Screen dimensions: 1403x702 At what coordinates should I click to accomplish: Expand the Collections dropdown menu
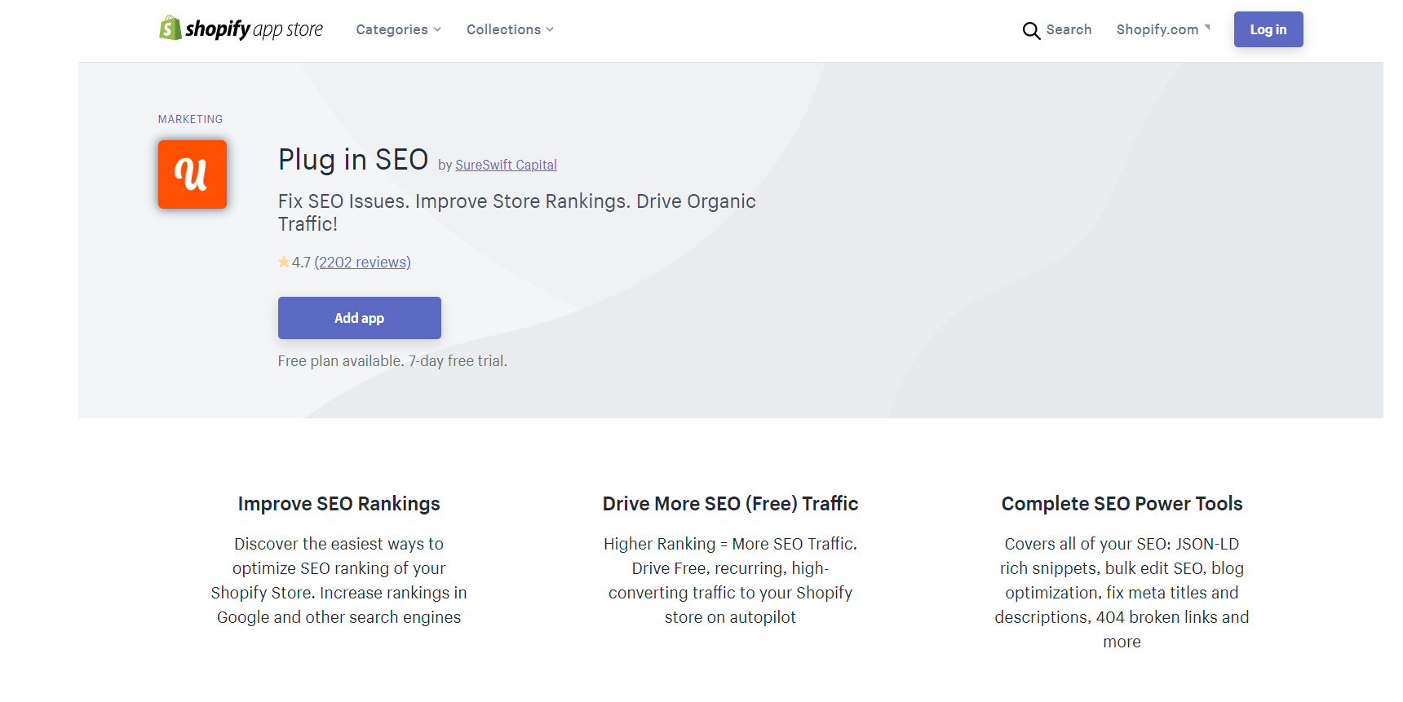510,29
